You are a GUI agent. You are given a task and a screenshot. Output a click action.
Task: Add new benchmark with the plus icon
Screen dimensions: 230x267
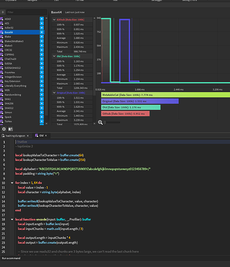(3, 12)
